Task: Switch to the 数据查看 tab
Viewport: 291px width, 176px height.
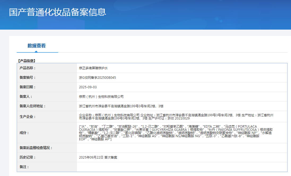Action: tap(37, 46)
